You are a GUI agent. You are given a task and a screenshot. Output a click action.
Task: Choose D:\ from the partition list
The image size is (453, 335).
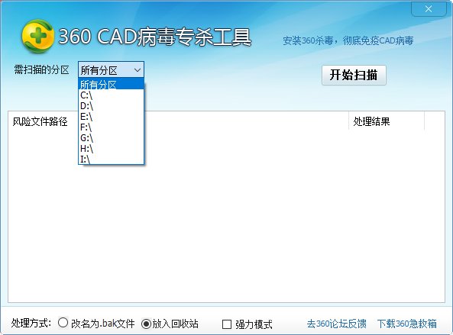pos(111,106)
